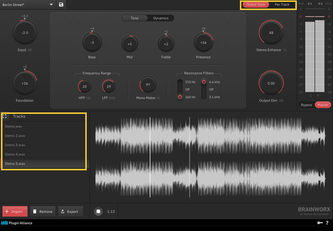This screenshot has height=231, width=333.
Task: Click the second waveform loop marker
Action: point(190,157)
